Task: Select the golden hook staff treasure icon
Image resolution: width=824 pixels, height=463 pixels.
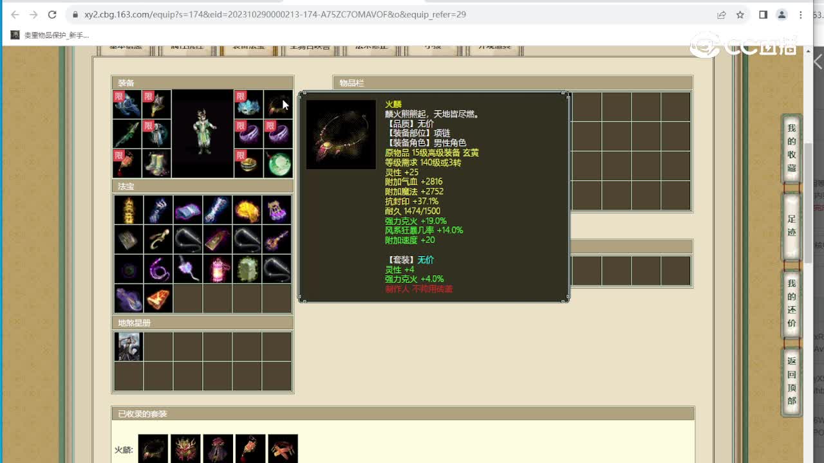Action: point(158,239)
